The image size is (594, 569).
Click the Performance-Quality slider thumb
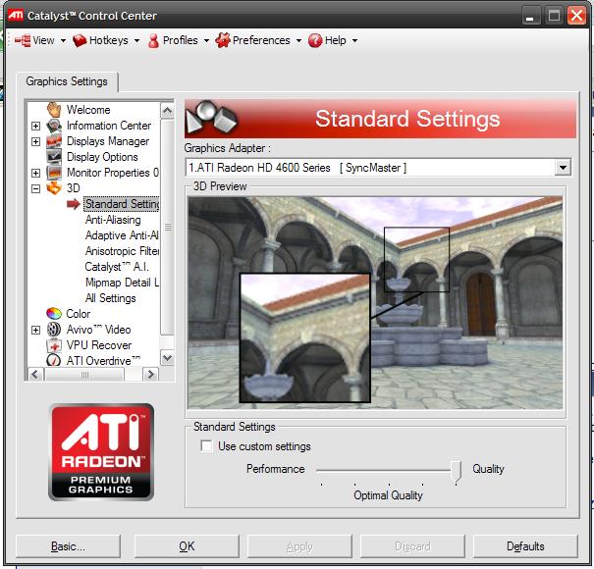[x=457, y=471]
